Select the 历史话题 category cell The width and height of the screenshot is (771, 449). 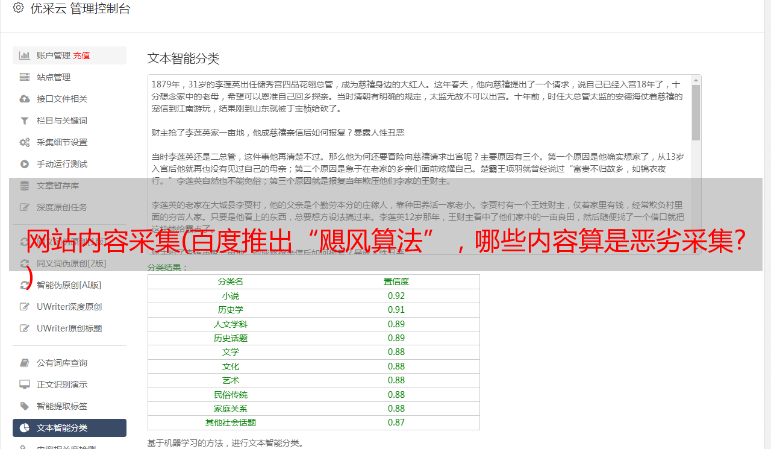pos(231,338)
